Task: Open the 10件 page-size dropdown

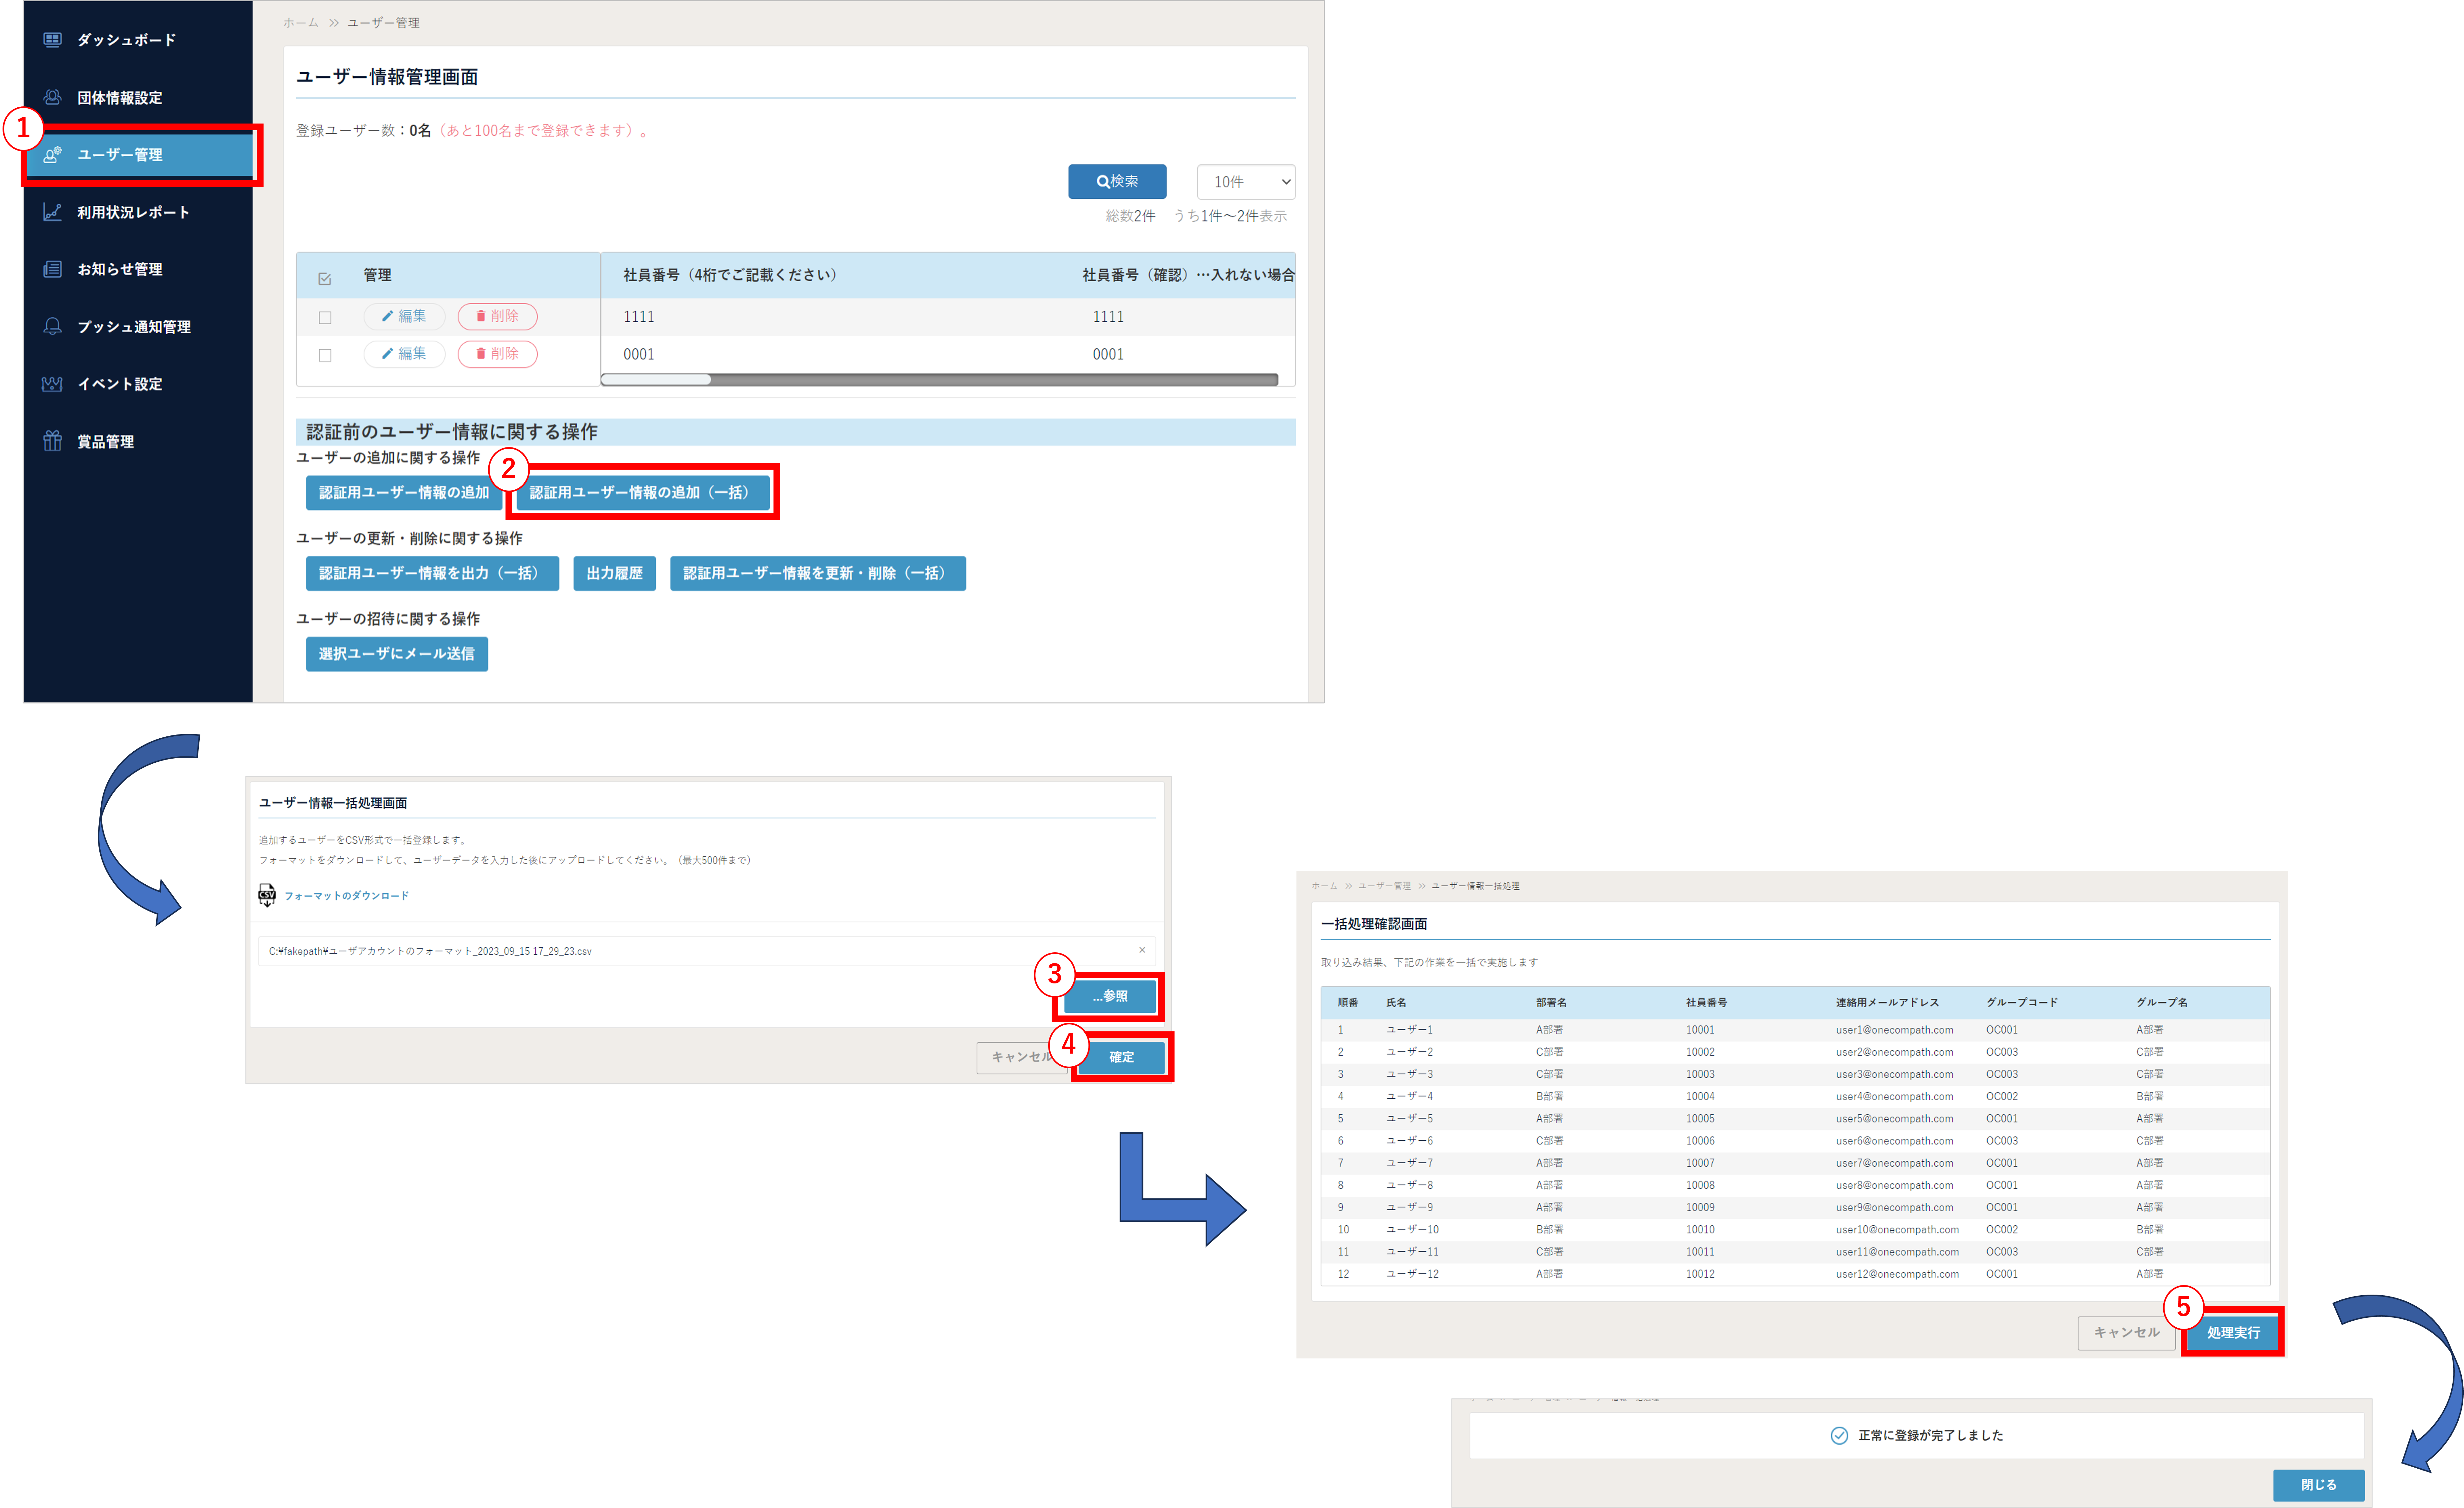Action: (1246, 182)
